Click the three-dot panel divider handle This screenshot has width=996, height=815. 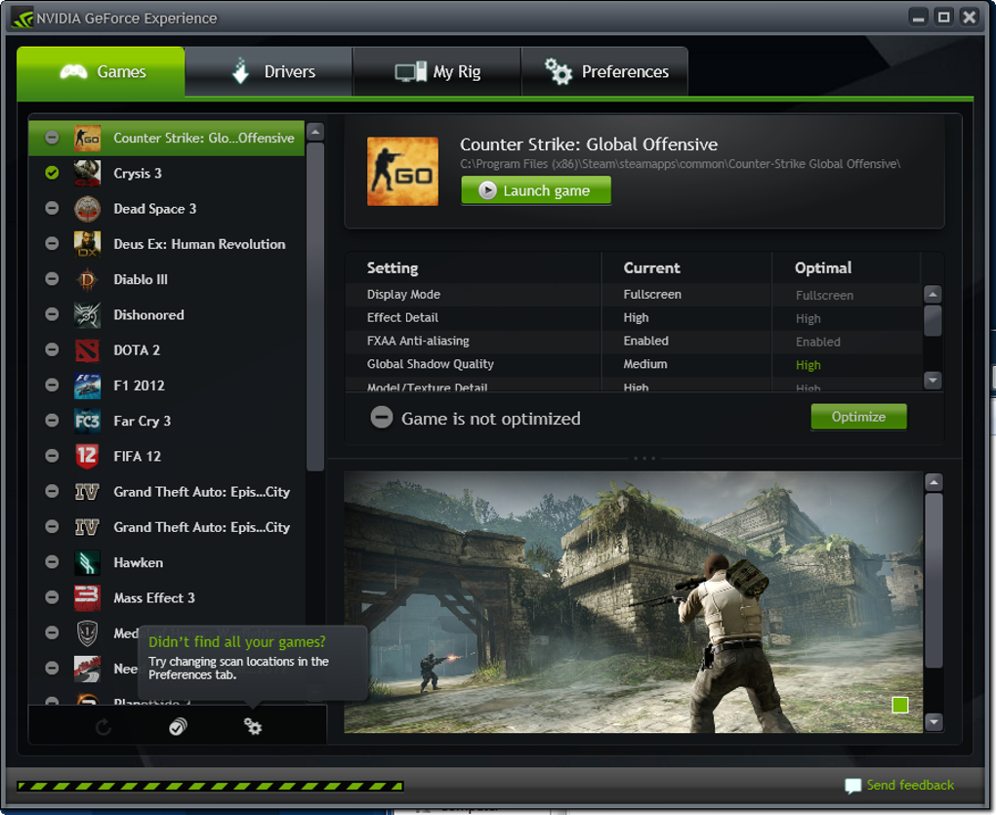pyautogui.click(x=644, y=458)
